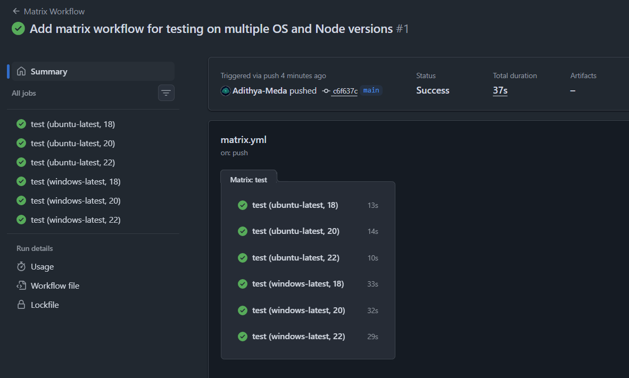Viewport: 629px width, 378px height.
Task: Click the 33s duration value
Action: click(x=373, y=284)
